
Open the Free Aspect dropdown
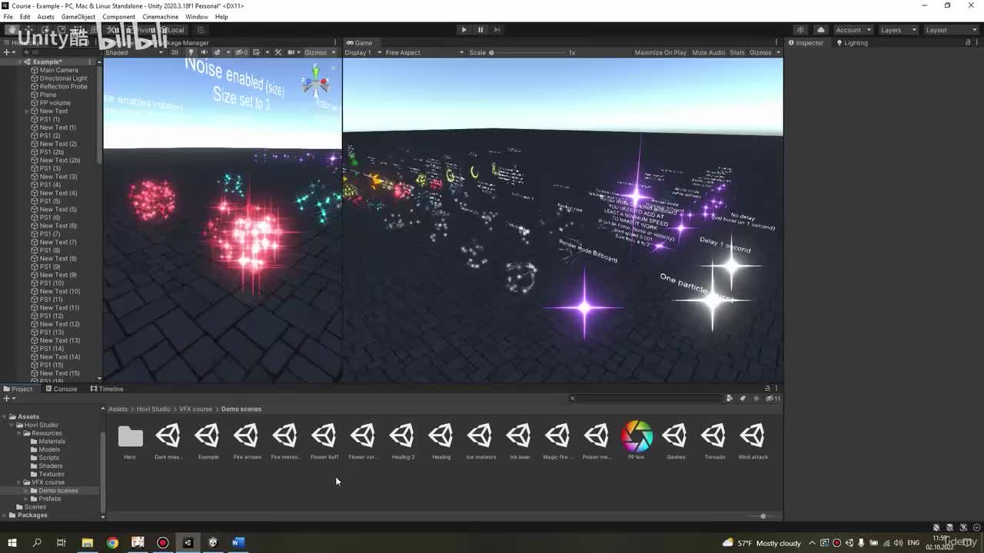(x=424, y=52)
